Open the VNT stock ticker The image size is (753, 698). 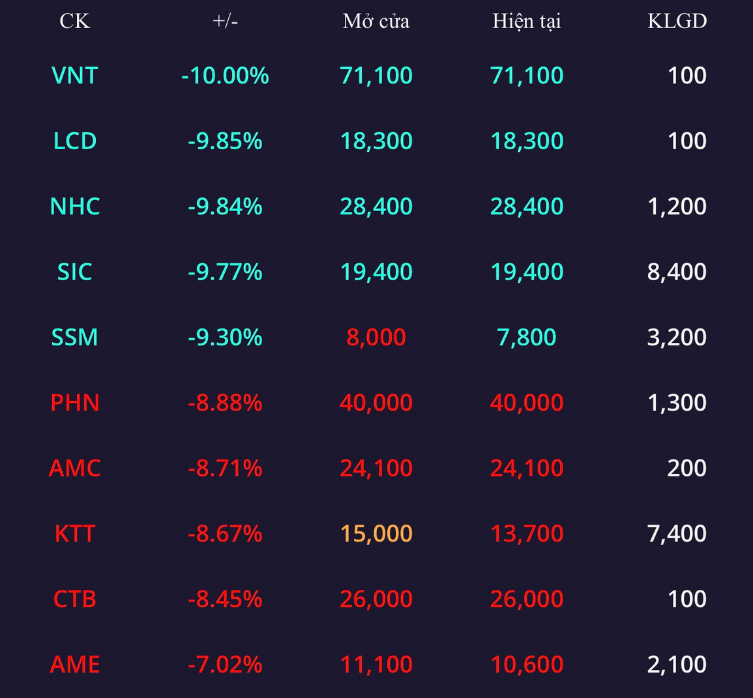tap(74, 76)
